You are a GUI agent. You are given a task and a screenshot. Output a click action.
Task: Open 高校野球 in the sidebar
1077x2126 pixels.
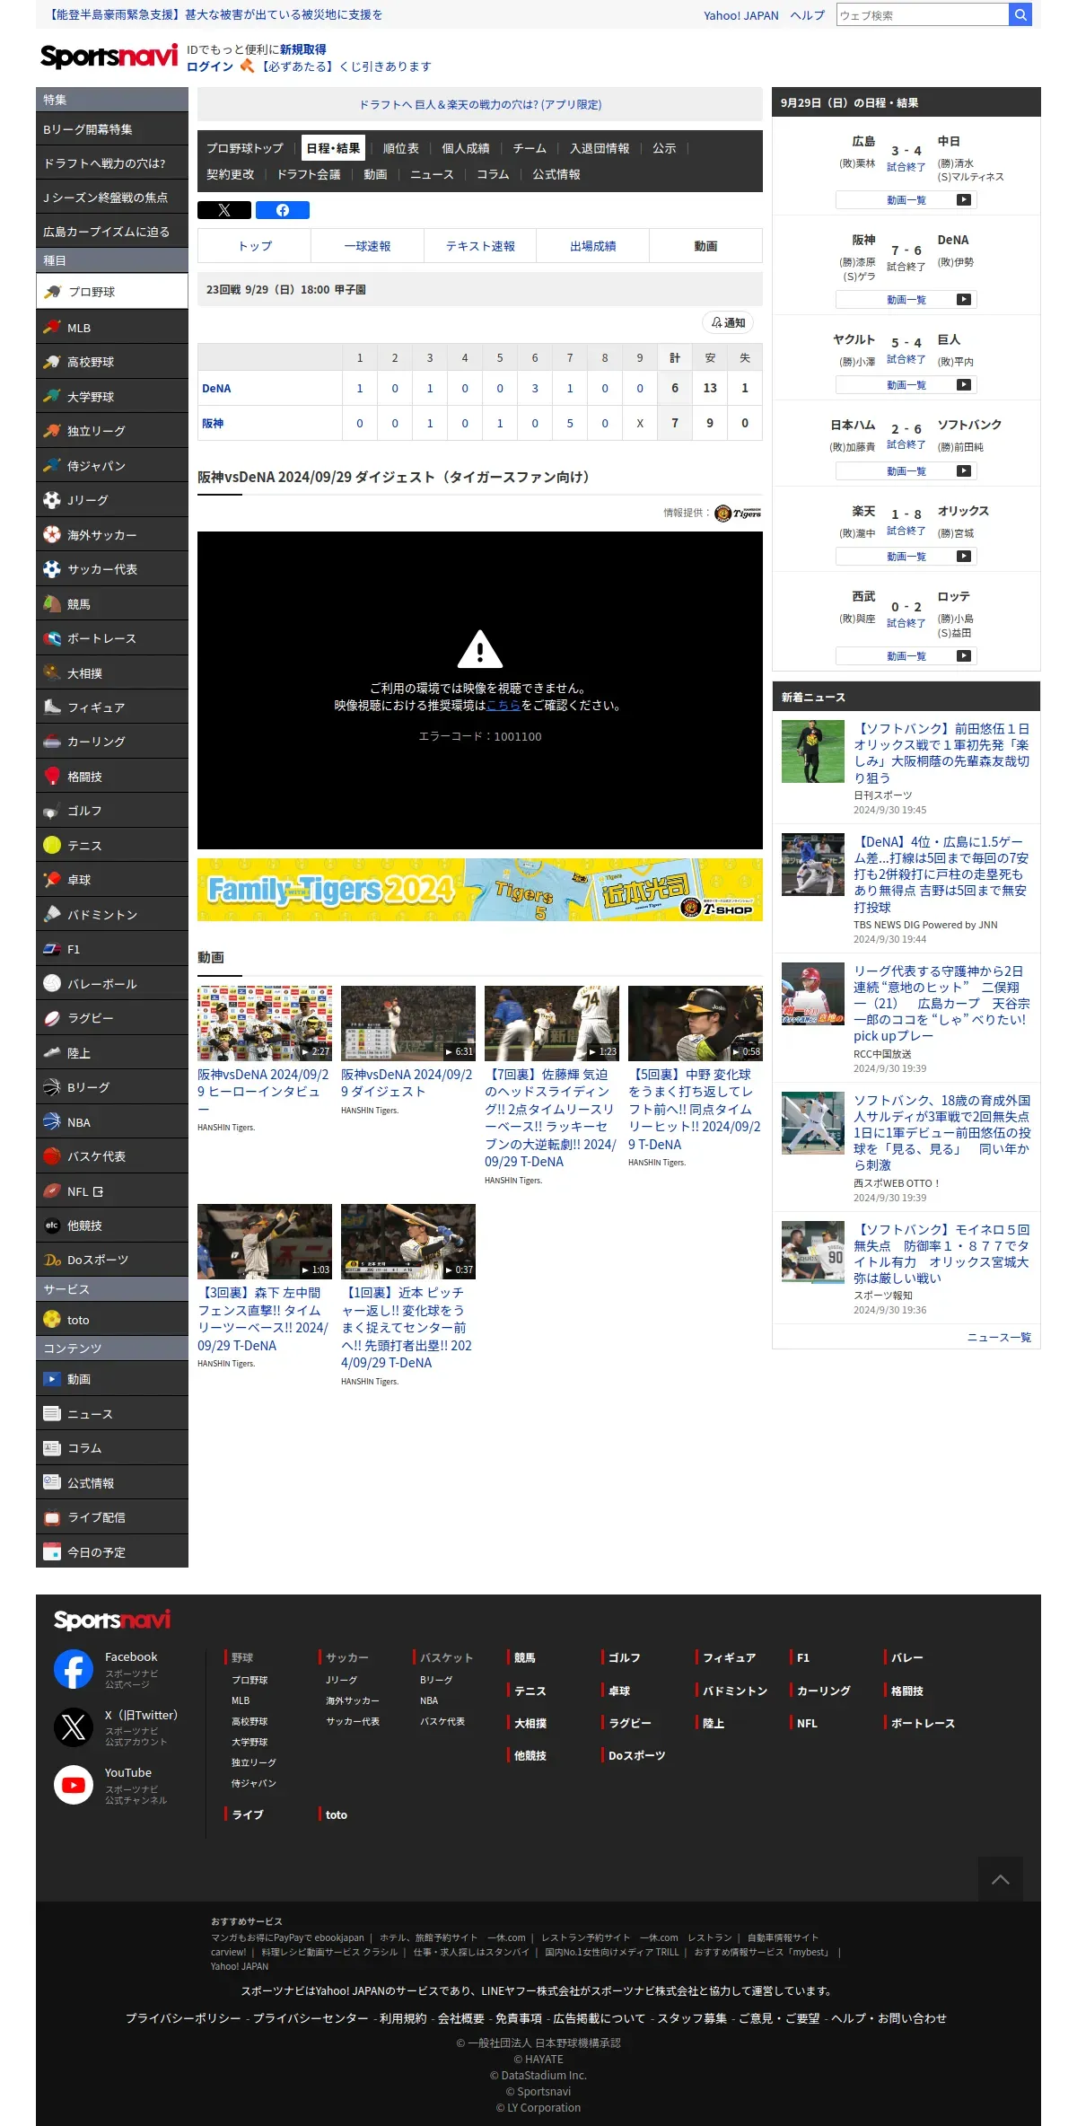coord(112,362)
